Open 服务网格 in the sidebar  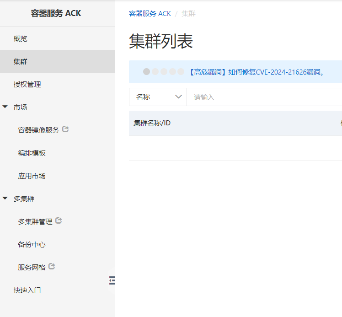(x=32, y=267)
